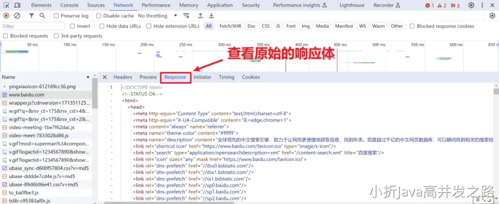Focus the Filter text input
This screenshot has width=499, height=204.
33,26
